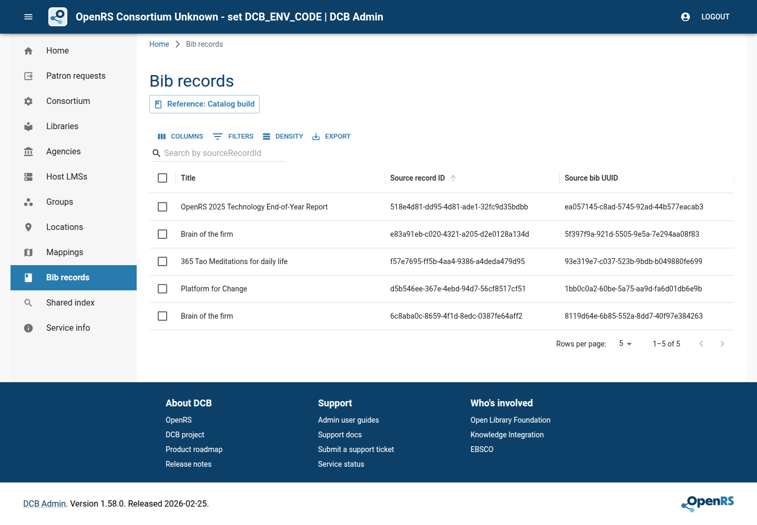Check the Brain of the firm row with ID e83a91eb
The width and height of the screenshot is (757, 525).
tap(162, 234)
